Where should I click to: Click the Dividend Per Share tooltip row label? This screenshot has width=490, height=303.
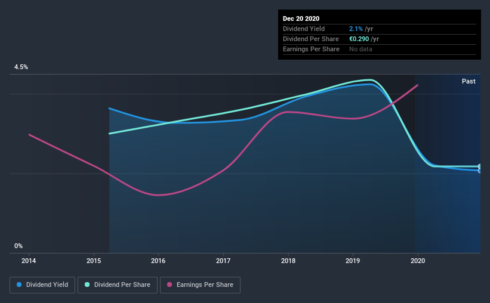coord(310,39)
